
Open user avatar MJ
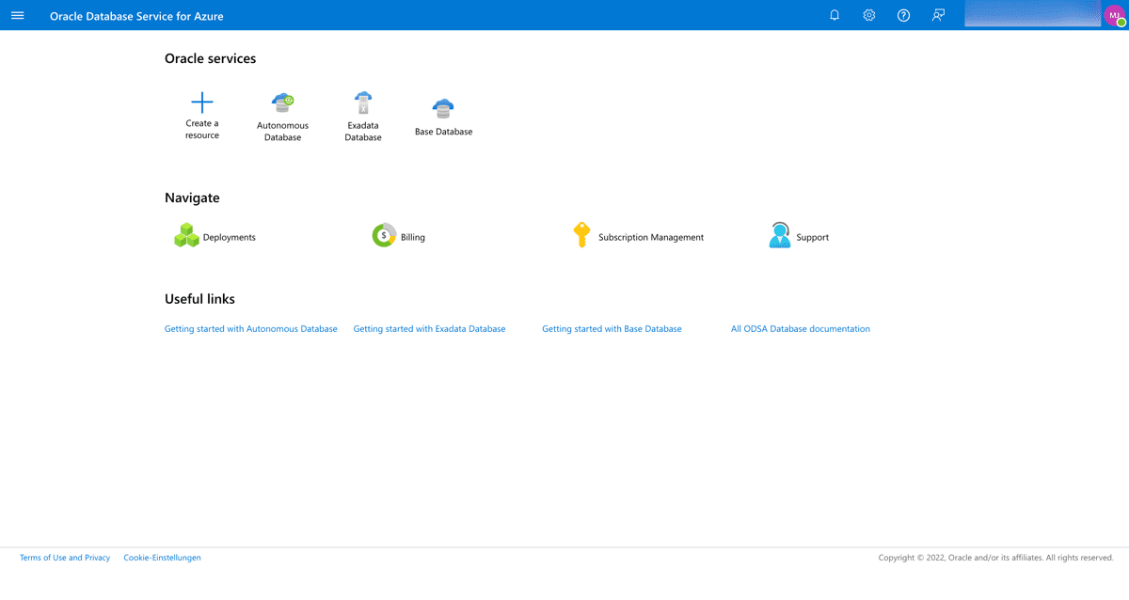[x=1115, y=15]
